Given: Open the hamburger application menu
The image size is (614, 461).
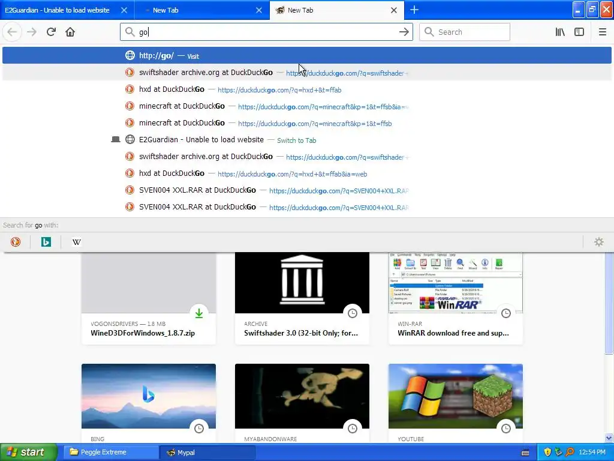Looking at the screenshot, I should point(602,32).
